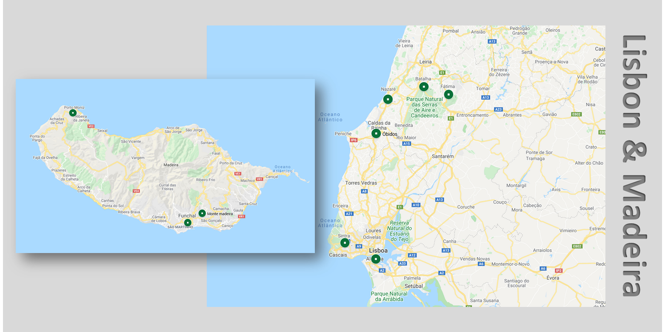Click the red VE4 shield on Madeira

coord(136,191)
